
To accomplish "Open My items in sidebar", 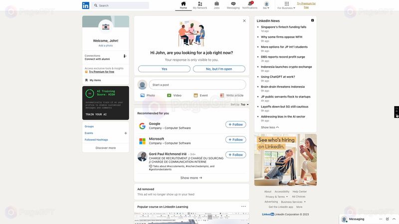I will [x=95, y=80].
